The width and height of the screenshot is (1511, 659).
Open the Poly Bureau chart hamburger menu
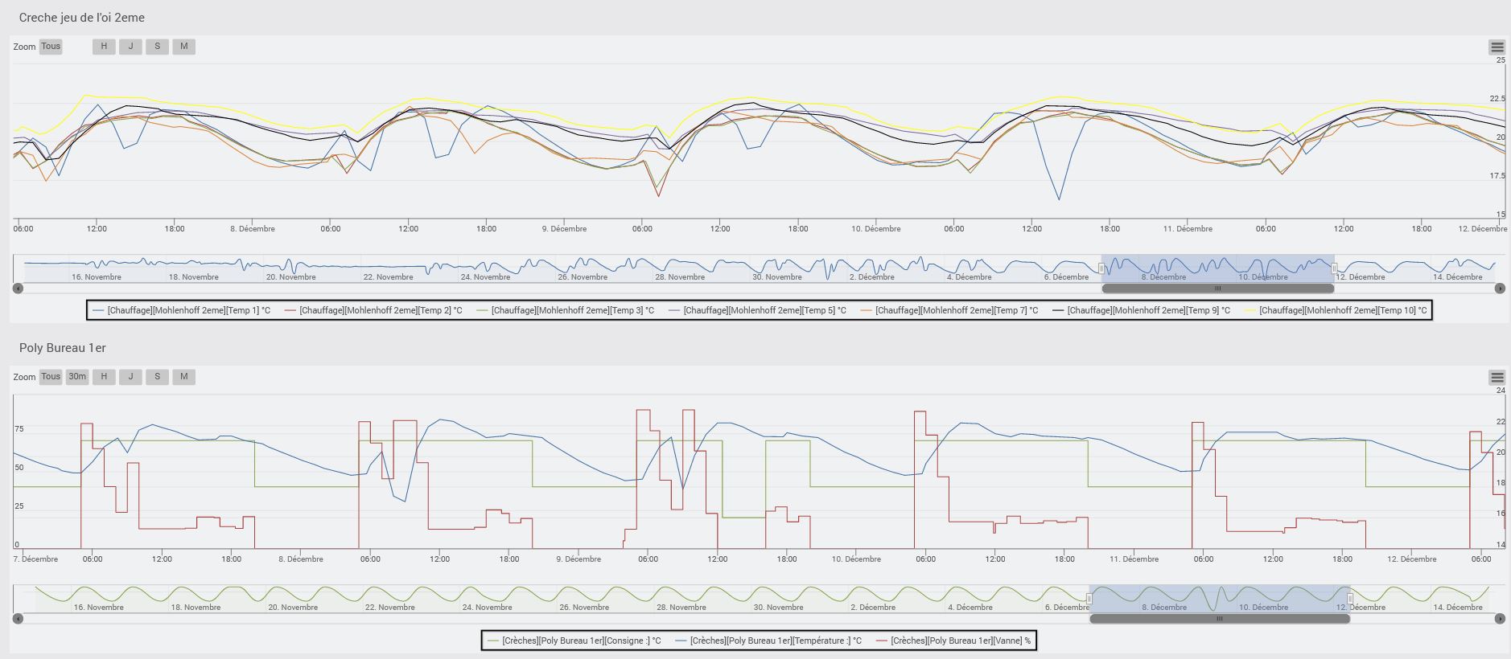tap(1497, 378)
